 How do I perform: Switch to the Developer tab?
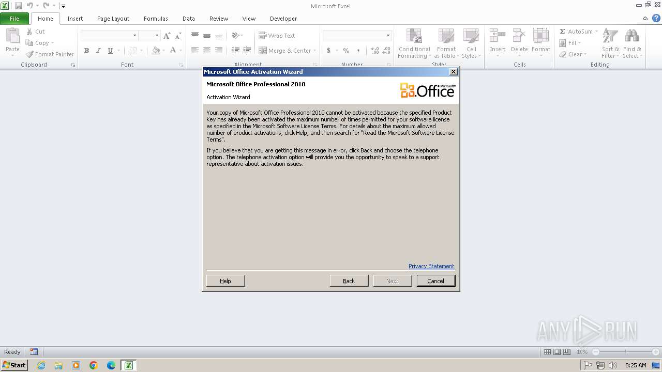pyautogui.click(x=283, y=19)
